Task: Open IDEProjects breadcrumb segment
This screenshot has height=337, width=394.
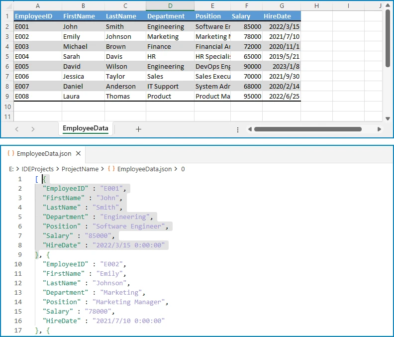Action: point(38,169)
